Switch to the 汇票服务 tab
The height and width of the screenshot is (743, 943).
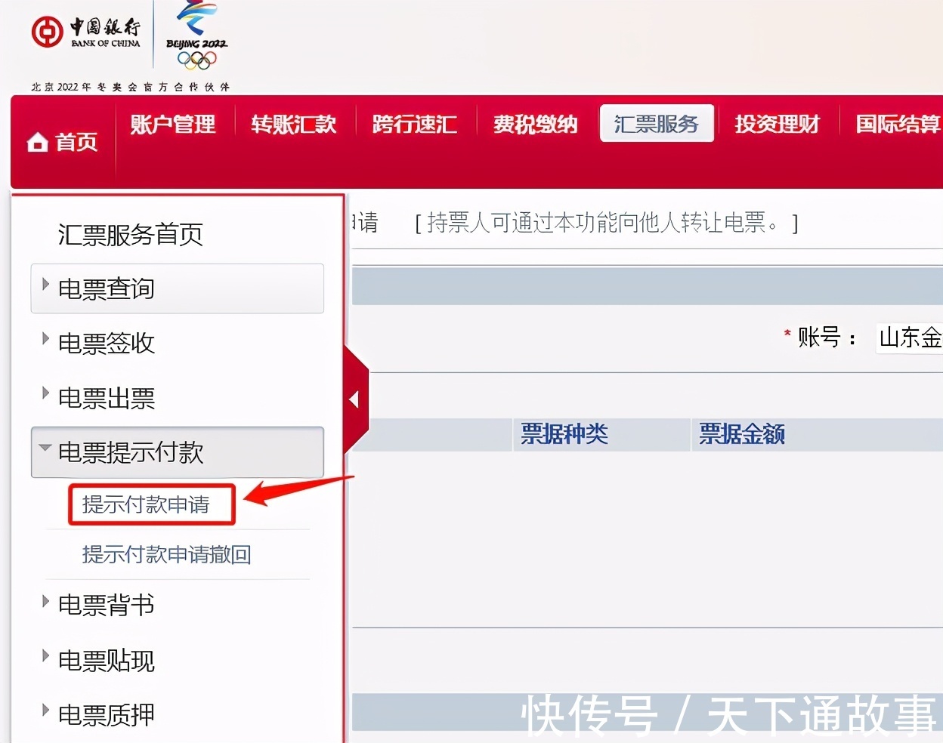click(x=656, y=124)
